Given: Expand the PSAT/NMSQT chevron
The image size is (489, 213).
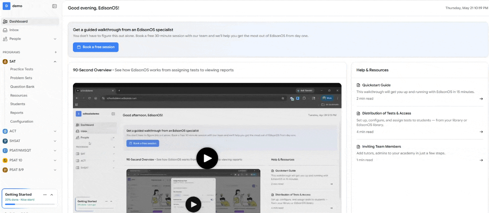Looking at the screenshot, I should tap(55, 151).
